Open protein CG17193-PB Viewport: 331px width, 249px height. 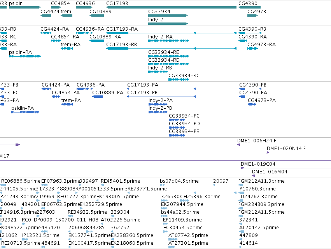tap(142, 93)
